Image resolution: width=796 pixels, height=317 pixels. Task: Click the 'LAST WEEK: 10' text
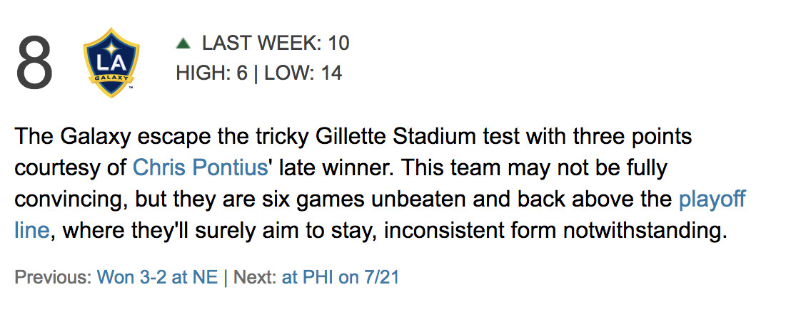276,43
